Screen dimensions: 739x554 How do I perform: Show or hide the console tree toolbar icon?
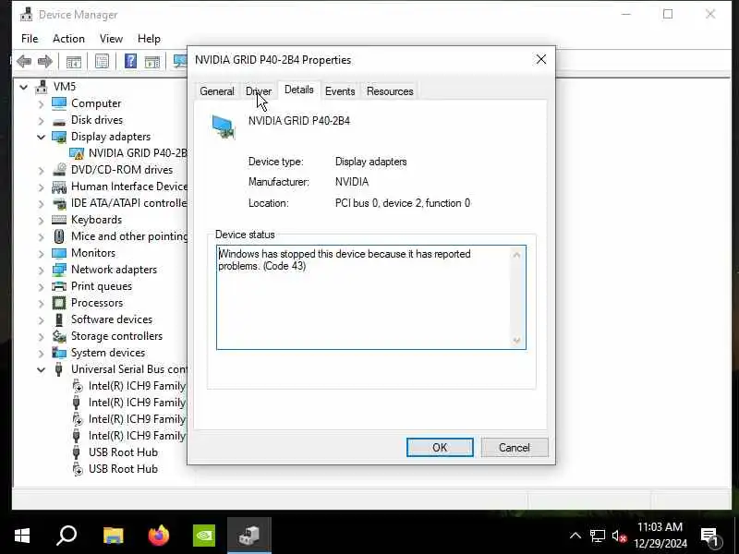click(74, 61)
